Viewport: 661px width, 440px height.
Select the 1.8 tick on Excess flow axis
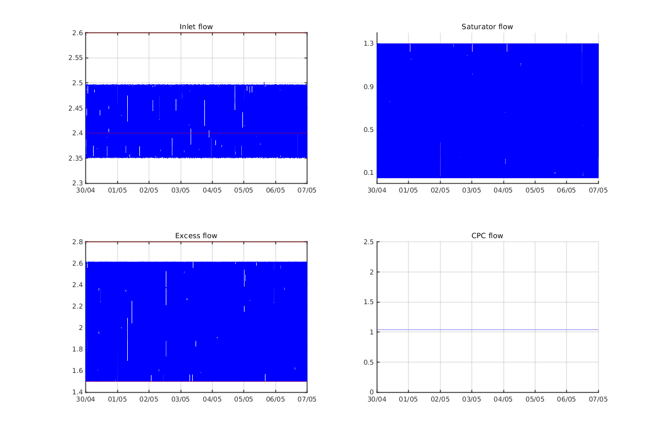(x=78, y=349)
